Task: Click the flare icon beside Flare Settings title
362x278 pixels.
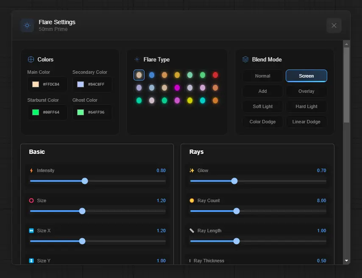Action: [x=27, y=25]
